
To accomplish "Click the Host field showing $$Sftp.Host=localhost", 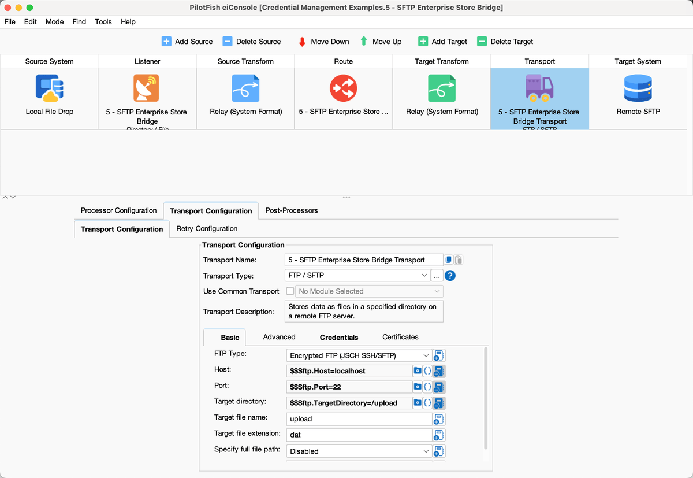I will pyautogui.click(x=349, y=371).
